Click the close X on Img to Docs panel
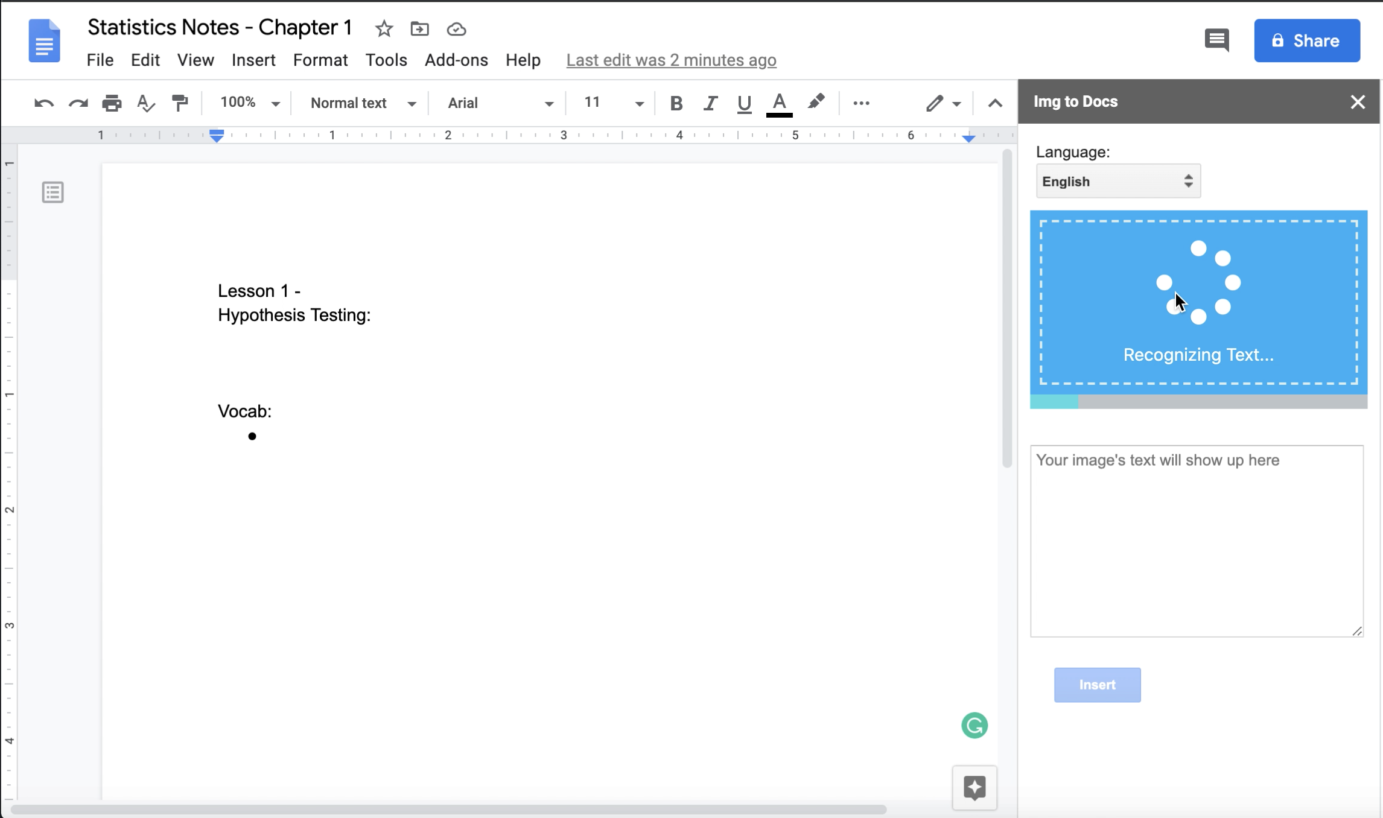Screen dimensions: 1383x818 pos(1359,101)
